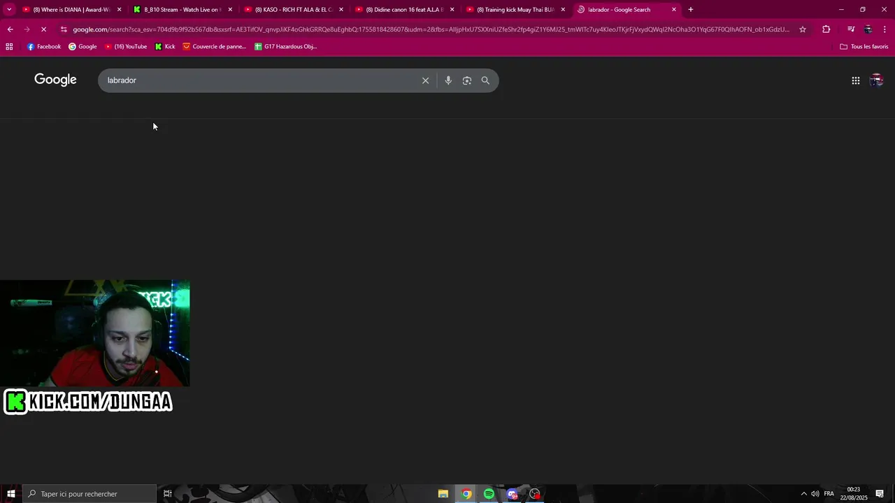This screenshot has height=503, width=895.
Task: Open Chrome three-dot menu
Action: pyautogui.click(x=885, y=29)
